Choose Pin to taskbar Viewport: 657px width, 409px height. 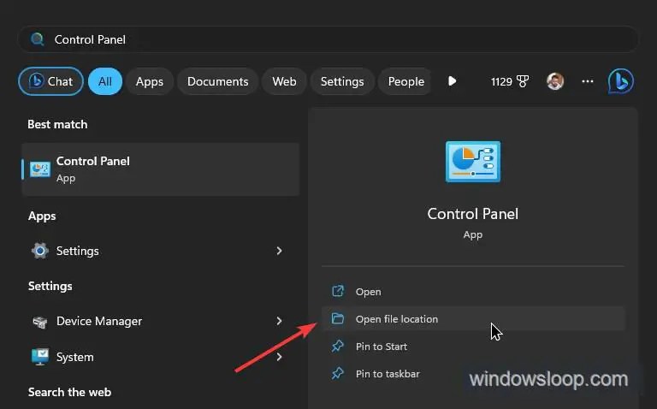coord(473,374)
